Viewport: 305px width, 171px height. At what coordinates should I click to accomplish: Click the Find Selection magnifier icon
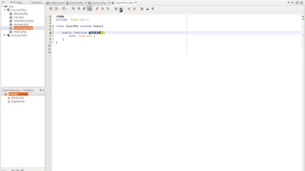(73, 9)
